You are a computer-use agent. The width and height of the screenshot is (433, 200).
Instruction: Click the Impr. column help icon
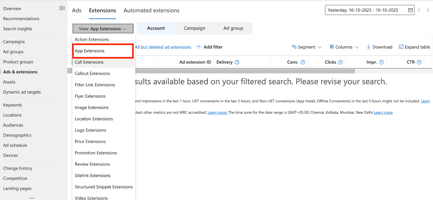point(382,62)
